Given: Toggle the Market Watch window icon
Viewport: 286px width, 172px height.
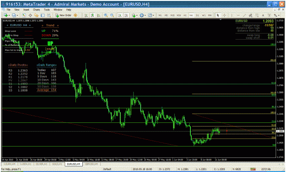Looking at the screenshot, I should pos(24,15).
